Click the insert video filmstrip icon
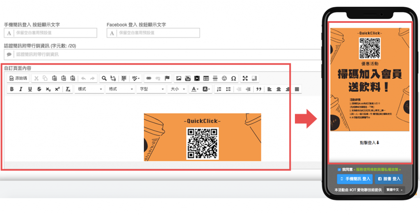 pos(197,78)
